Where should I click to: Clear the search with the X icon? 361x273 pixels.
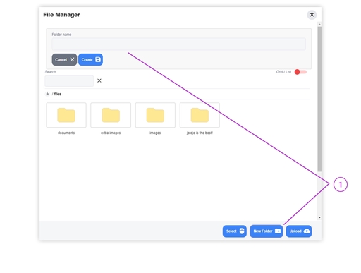coord(99,80)
